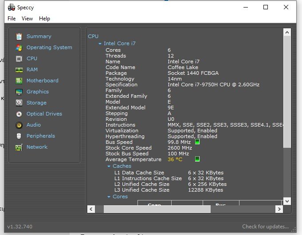Open the Help menu
This screenshot has width=302, height=235.
44,19
